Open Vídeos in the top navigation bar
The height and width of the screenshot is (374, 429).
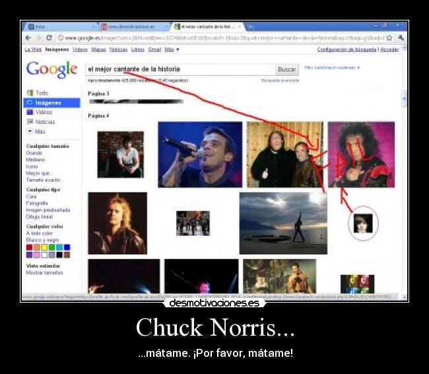[x=80, y=50]
